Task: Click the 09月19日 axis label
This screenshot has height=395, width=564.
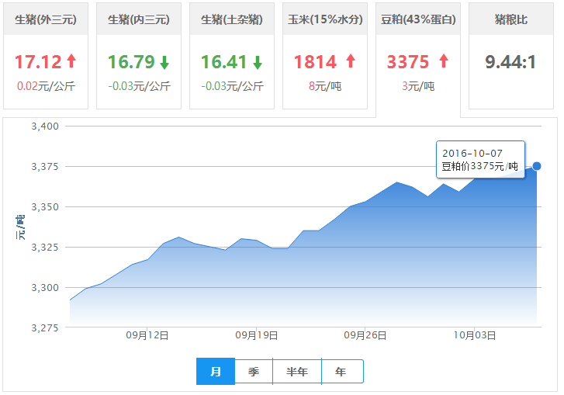Action: [257, 336]
